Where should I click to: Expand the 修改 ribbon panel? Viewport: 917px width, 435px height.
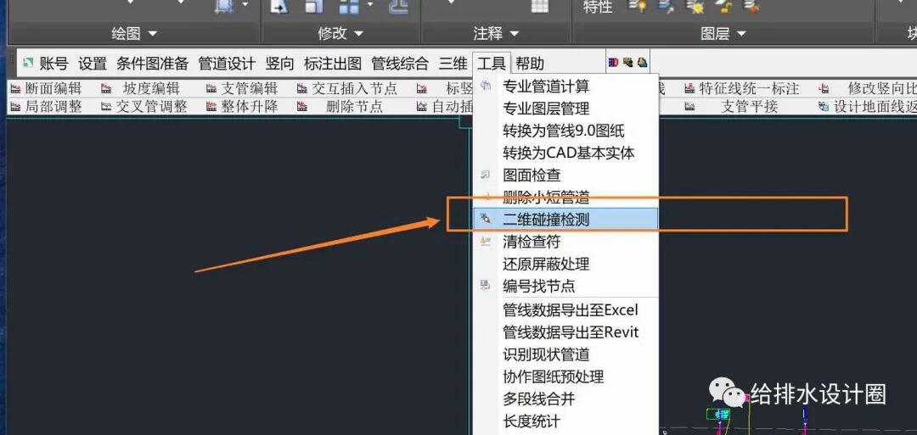(340, 33)
